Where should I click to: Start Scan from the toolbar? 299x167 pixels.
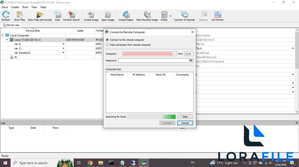coord(58,16)
